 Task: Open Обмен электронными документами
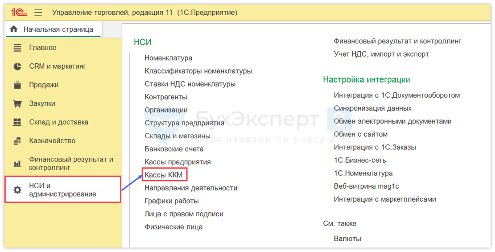[x=393, y=121]
